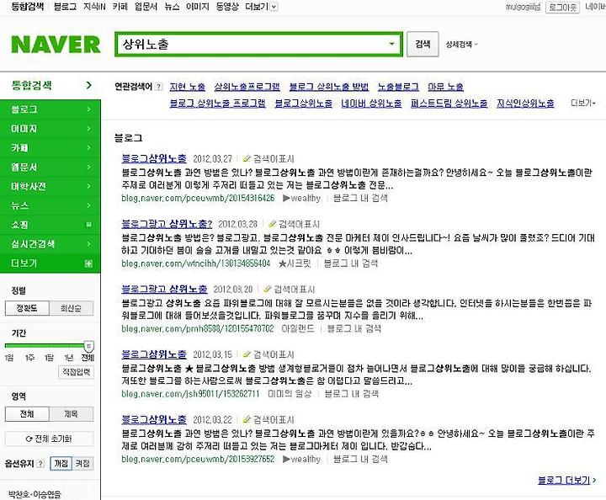
Task: Select the 카페 tab in top navigation
Action: pyautogui.click(x=120, y=7)
